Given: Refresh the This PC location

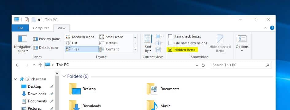Looking at the screenshot, I should [203, 65].
